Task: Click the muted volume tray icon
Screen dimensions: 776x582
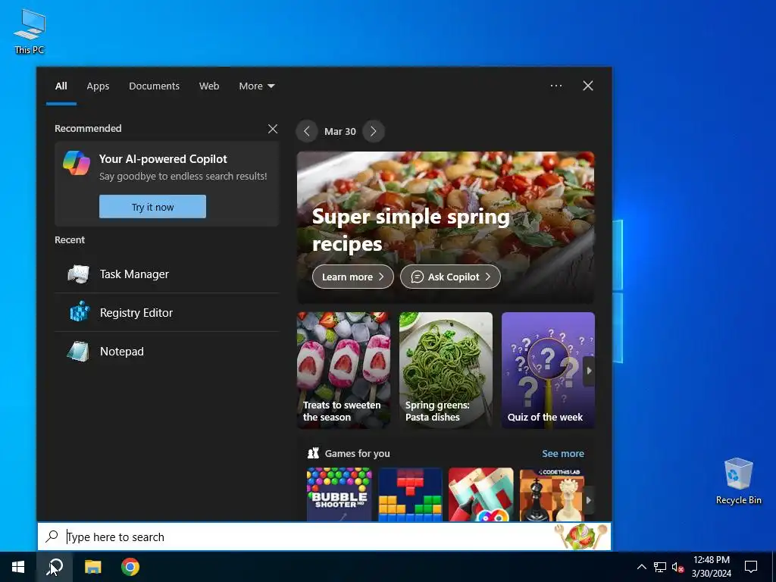Action: (677, 567)
